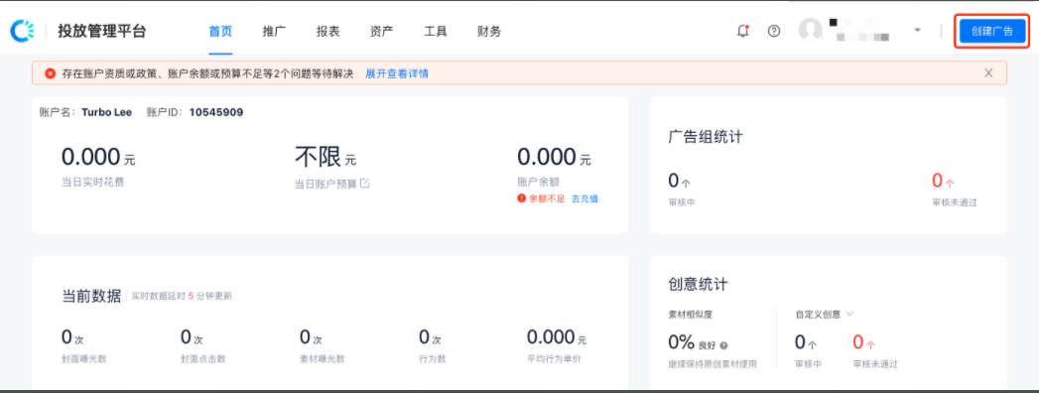The width and height of the screenshot is (1039, 393).
Task: Click the 创意统计 审核未通过 count
Action: (x=864, y=342)
